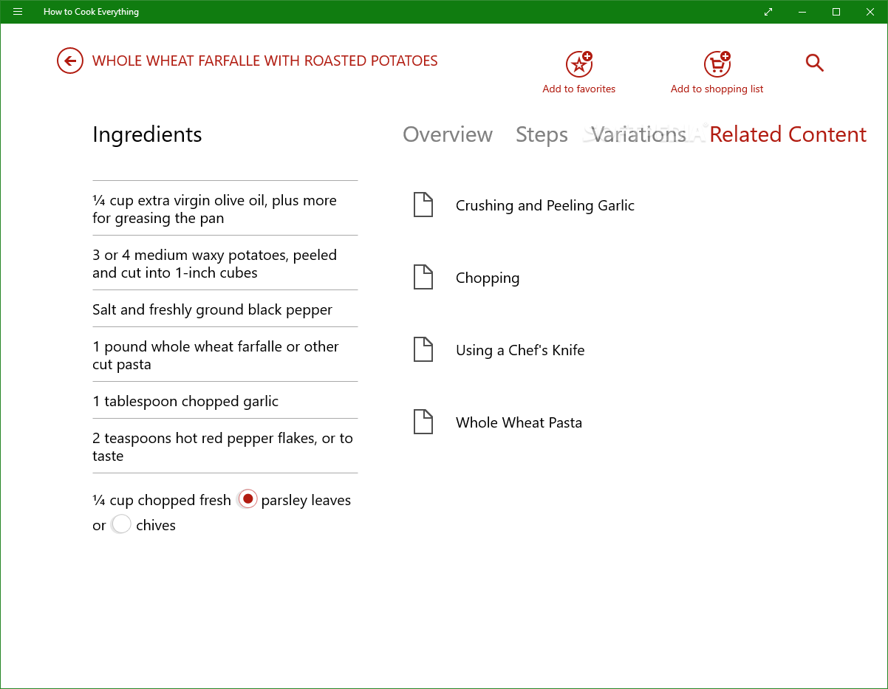Select Salt and freshly ground black pepper
The height and width of the screenshot is (689, 888).
coord(225,309)
